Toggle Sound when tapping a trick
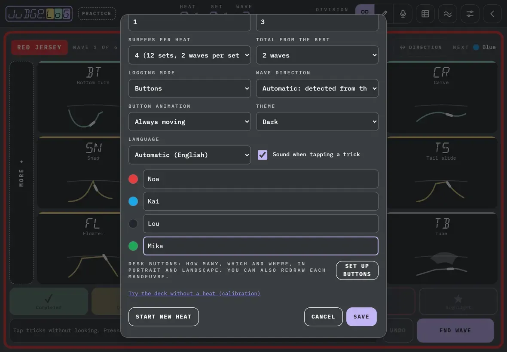Viewport: 507px width, 352px height. tap(263, 155)
